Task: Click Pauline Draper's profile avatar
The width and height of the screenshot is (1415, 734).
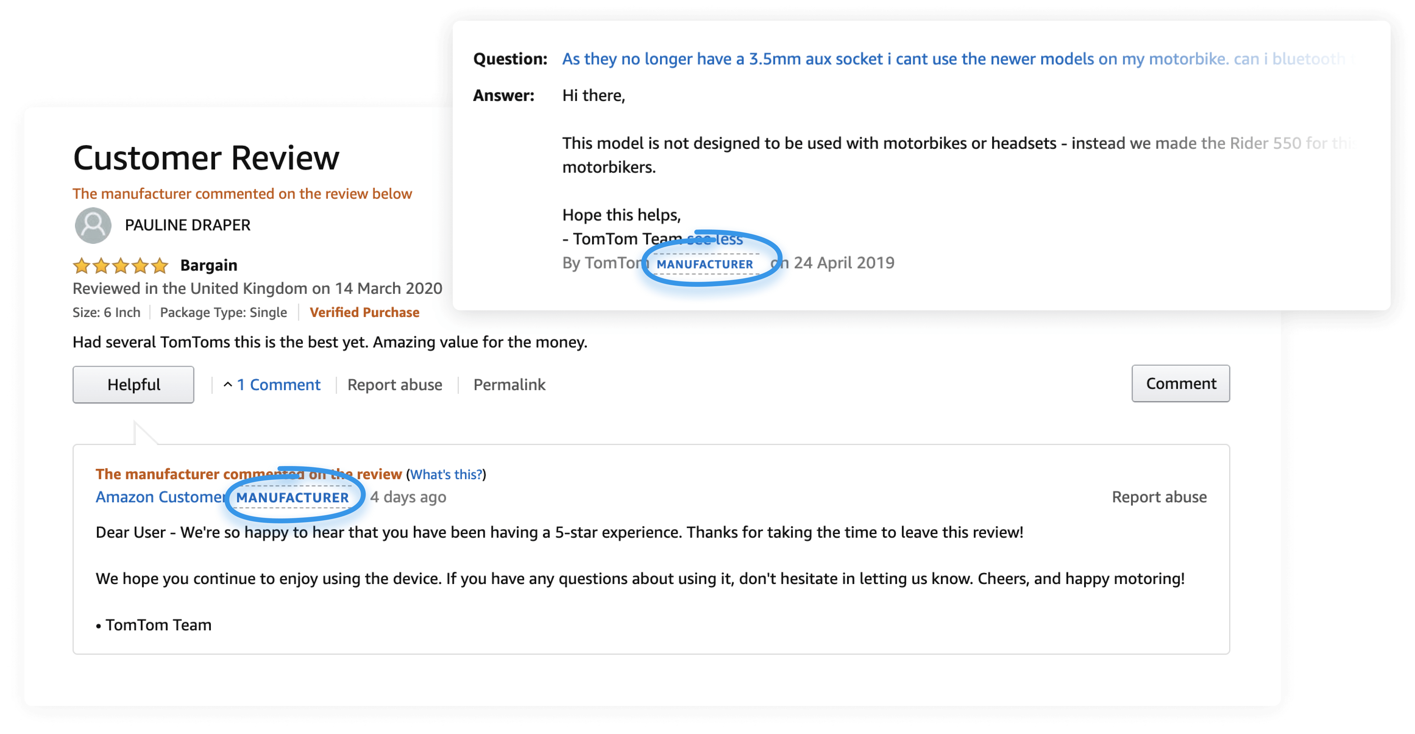Action: [x=93, y=225]
